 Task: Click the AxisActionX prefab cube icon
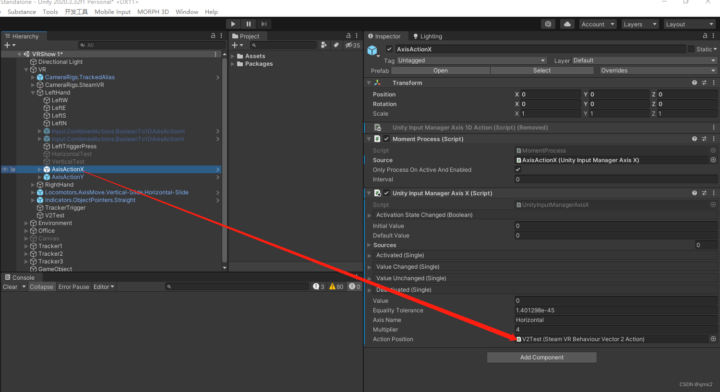[x=372, y=50]
